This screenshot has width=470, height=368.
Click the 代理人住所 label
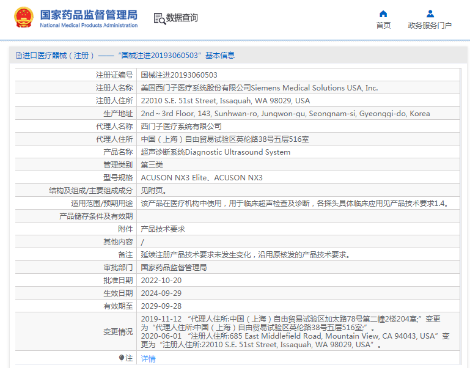[114, 139]
